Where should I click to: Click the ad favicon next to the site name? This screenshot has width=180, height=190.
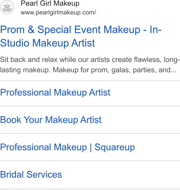(7, 7)
